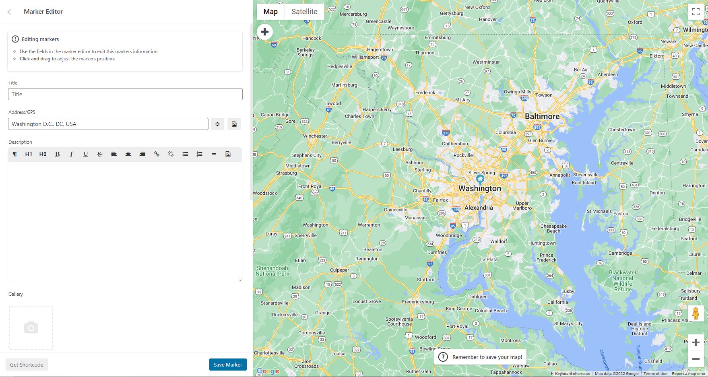Center align description text
This screenshot has width=708, height=377.
(x=128, y=154)
